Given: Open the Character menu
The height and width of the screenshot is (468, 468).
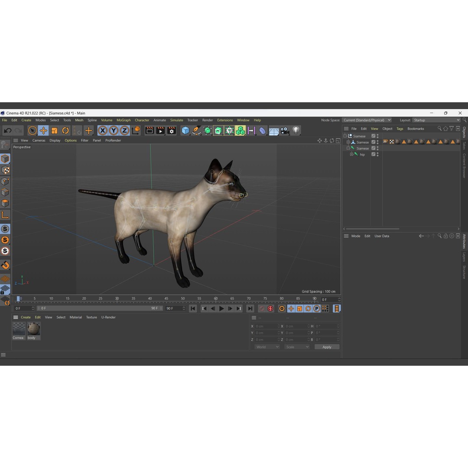Looking at the screenshot, I should point(142,120).
